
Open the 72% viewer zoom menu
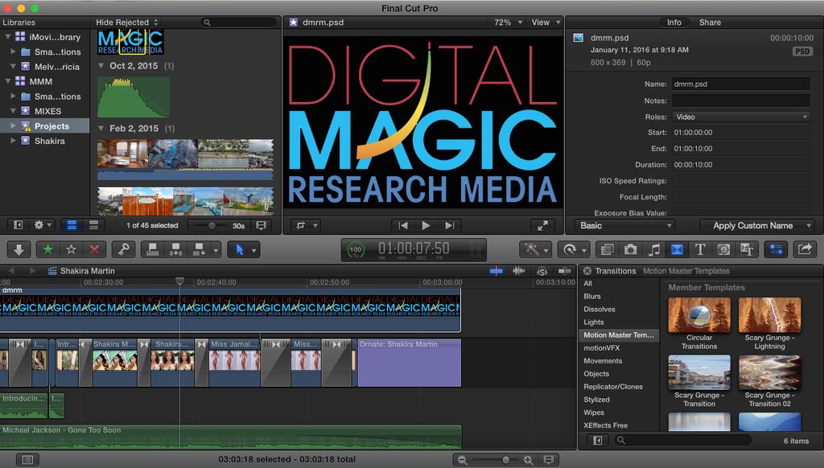(x=508, y=22)
